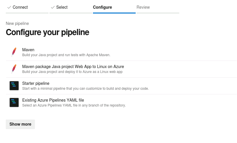Click the Starter pipeline icon
This screenshot has height=143, width=237.
point(14,86)
